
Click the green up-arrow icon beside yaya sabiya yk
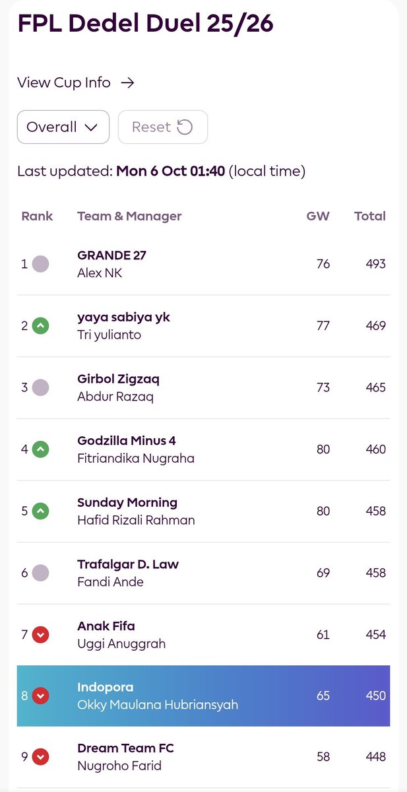41,326
